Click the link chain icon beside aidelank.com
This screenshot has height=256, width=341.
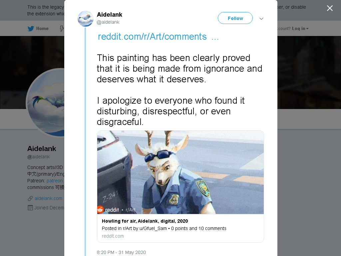coord(30,199)
